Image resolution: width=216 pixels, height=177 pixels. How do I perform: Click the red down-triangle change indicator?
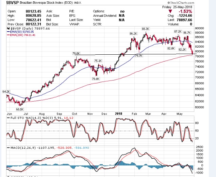pos(170,12)
